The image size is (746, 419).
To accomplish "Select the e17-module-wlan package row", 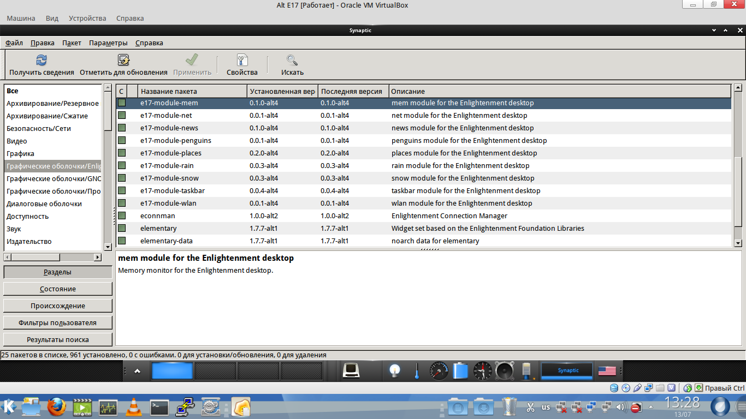I will (x=424, y=203).
